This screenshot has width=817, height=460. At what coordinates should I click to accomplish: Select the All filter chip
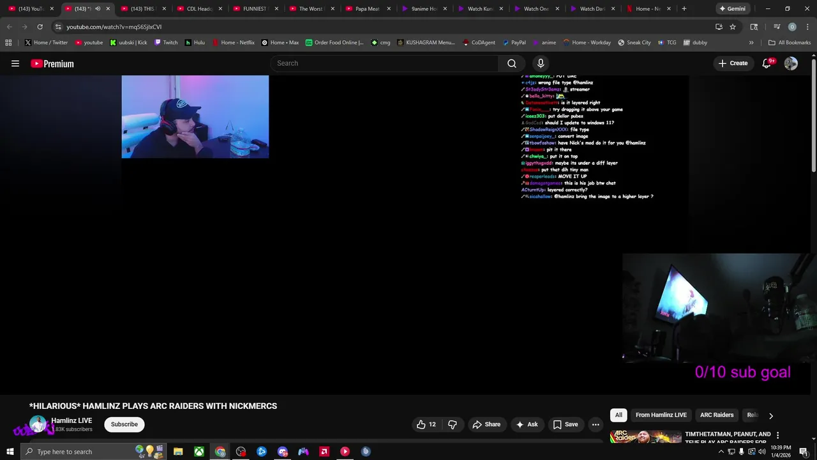point(618,415)
